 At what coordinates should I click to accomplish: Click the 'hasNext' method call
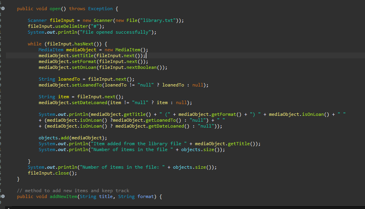[84, 44]
